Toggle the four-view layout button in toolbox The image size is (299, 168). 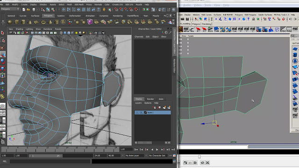point(3,113)
